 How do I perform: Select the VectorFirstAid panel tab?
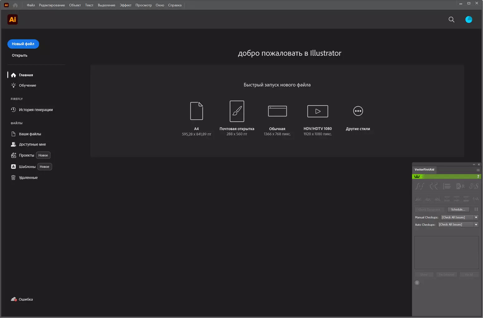pos(424,170)
